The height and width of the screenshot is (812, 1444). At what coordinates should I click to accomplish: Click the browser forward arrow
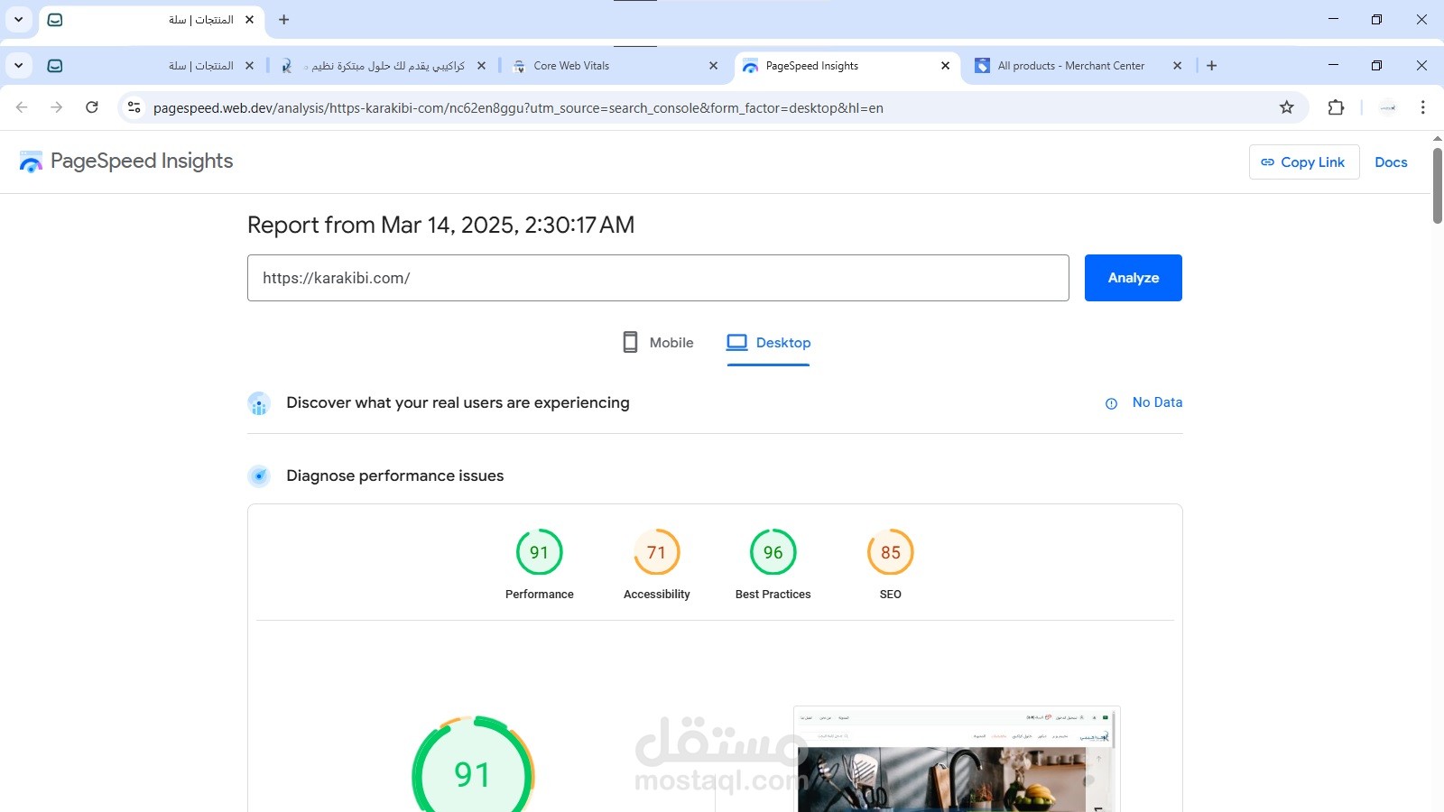point(57,107)
